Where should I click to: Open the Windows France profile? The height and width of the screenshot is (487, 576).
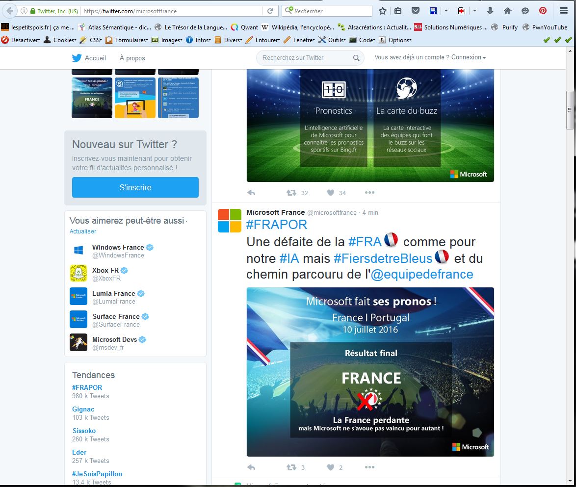pos(118,247)
